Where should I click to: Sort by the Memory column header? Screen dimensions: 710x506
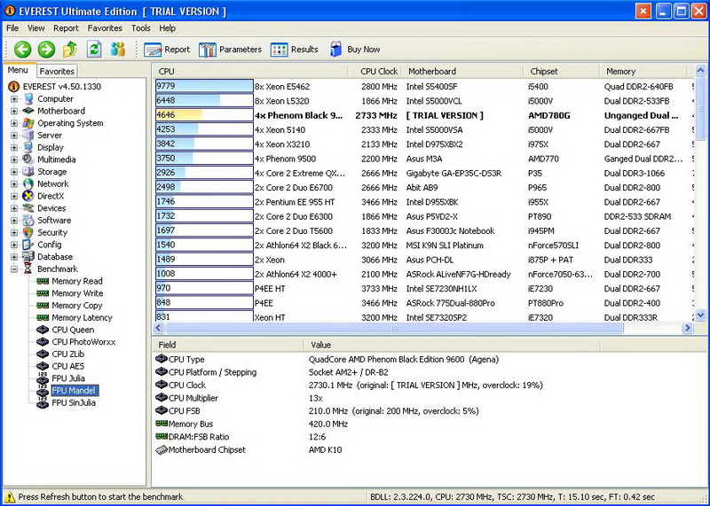(x=643, y=72)
